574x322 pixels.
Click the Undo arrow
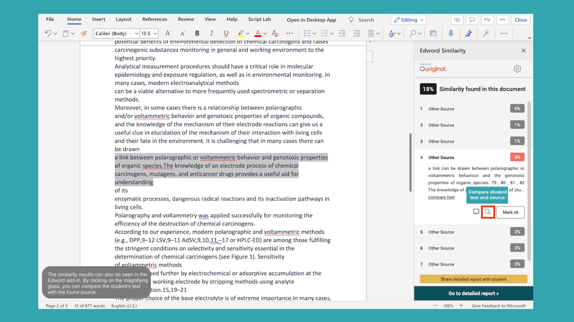tap(48, 34)
